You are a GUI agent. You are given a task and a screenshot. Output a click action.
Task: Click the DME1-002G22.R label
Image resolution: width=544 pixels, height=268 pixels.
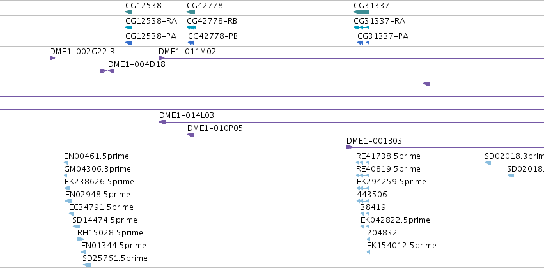[82, 52]
